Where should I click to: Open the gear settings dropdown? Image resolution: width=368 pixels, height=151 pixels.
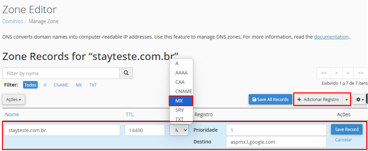point(359,99)
